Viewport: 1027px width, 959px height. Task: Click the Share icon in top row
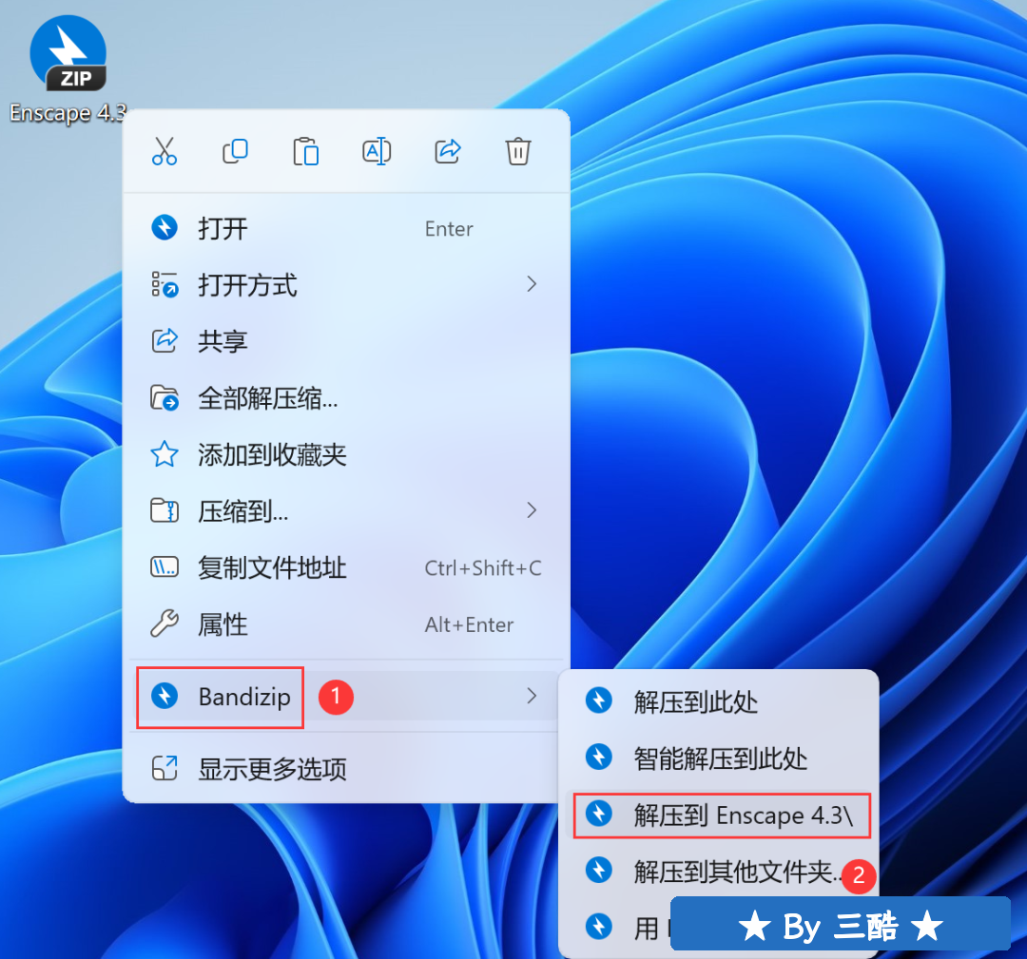447,151
